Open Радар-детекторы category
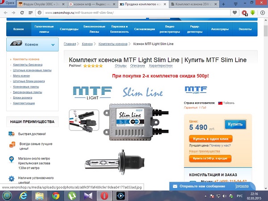 point(195,29)
